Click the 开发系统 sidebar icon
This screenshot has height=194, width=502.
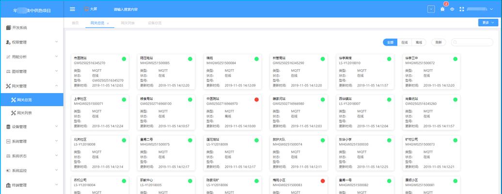[x=8, y=28]
